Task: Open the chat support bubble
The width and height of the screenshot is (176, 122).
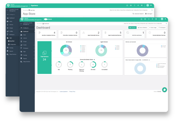Action: 164,90
